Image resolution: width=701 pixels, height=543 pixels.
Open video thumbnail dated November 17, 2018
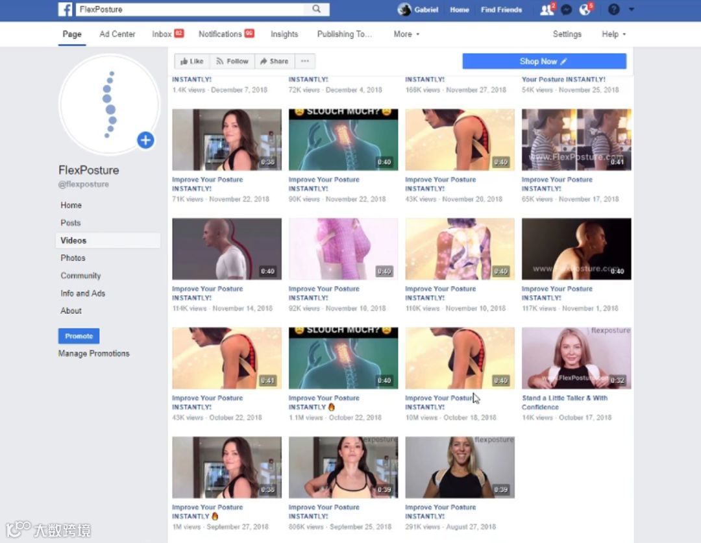[x=576, y=139]
